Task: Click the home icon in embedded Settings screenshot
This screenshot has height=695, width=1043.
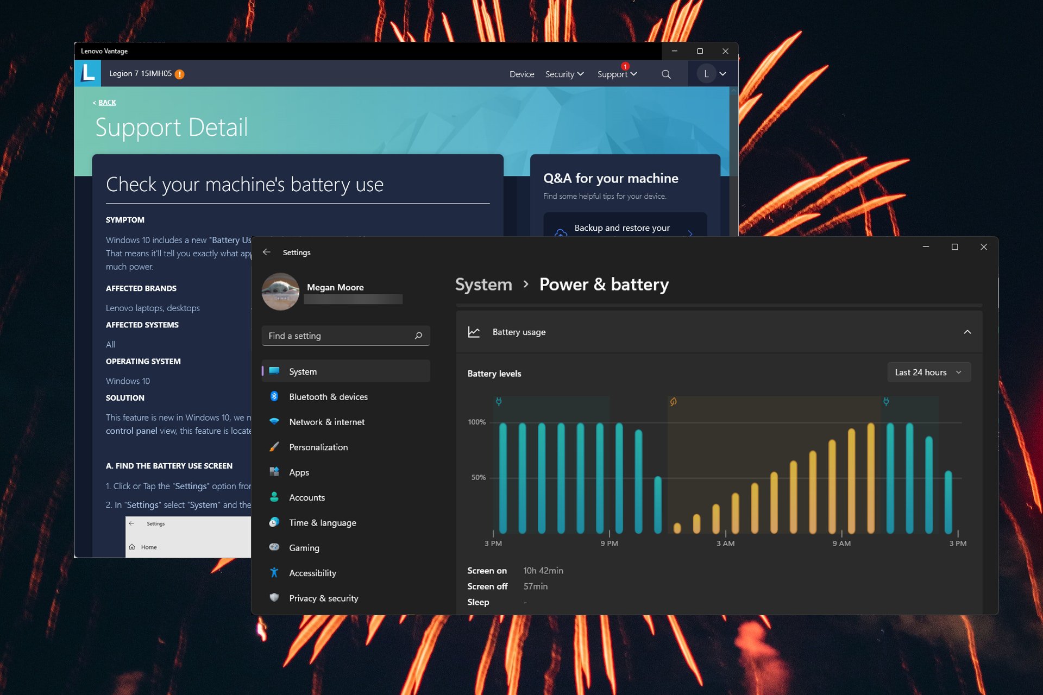Action: (x=132, y=547)
